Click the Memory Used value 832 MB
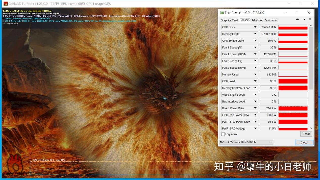Screen dimensions: 320x180 point(269,74)
